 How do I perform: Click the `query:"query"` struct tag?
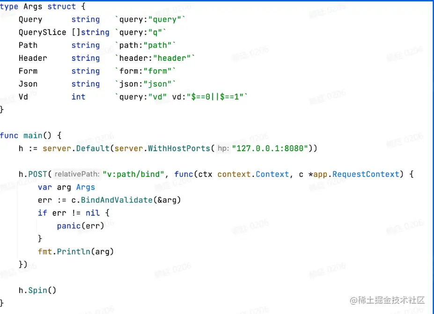150,19
